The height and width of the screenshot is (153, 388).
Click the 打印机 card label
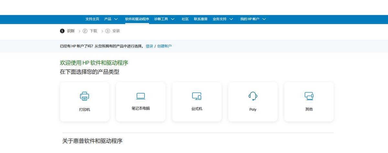tap(84, 109)
